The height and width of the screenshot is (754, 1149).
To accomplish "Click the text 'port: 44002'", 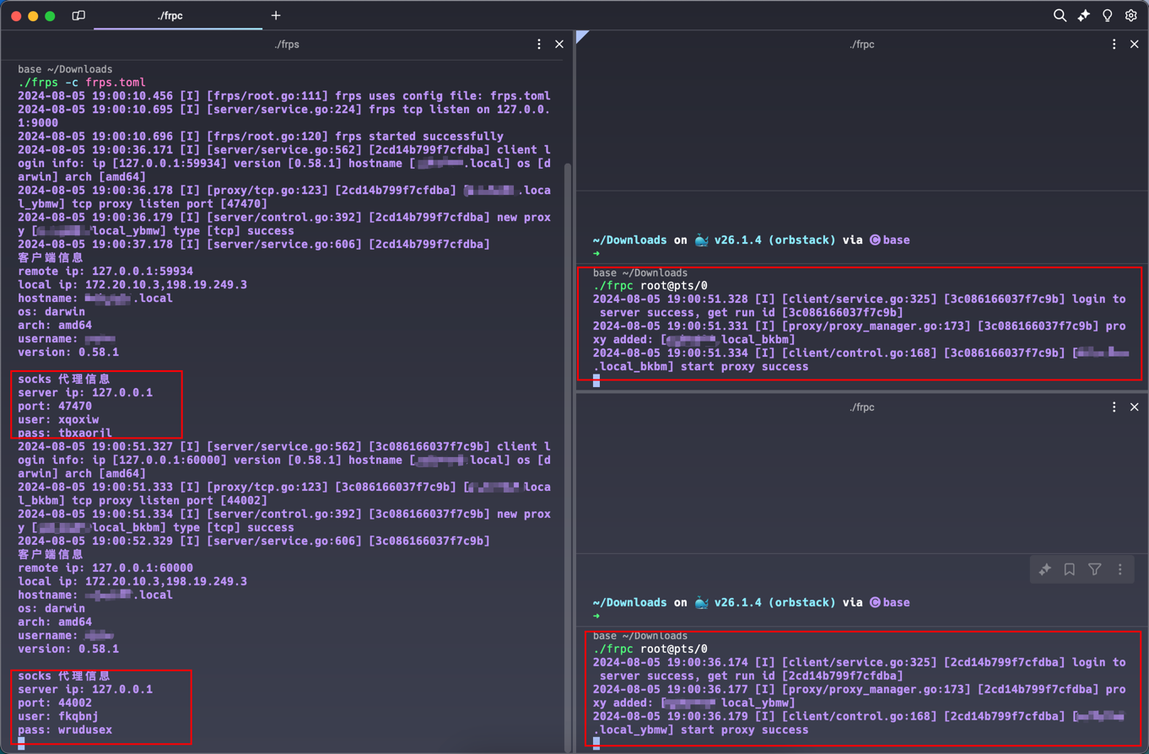I will coord(55,703).
